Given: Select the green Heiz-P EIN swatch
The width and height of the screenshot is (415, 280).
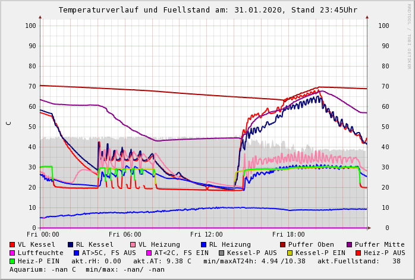Looking at the screenshot, I should point(12,261).
